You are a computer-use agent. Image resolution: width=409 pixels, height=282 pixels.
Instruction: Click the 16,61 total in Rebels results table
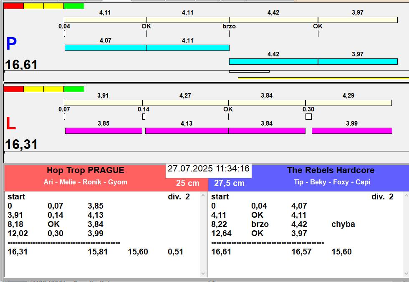coord(221,252)
